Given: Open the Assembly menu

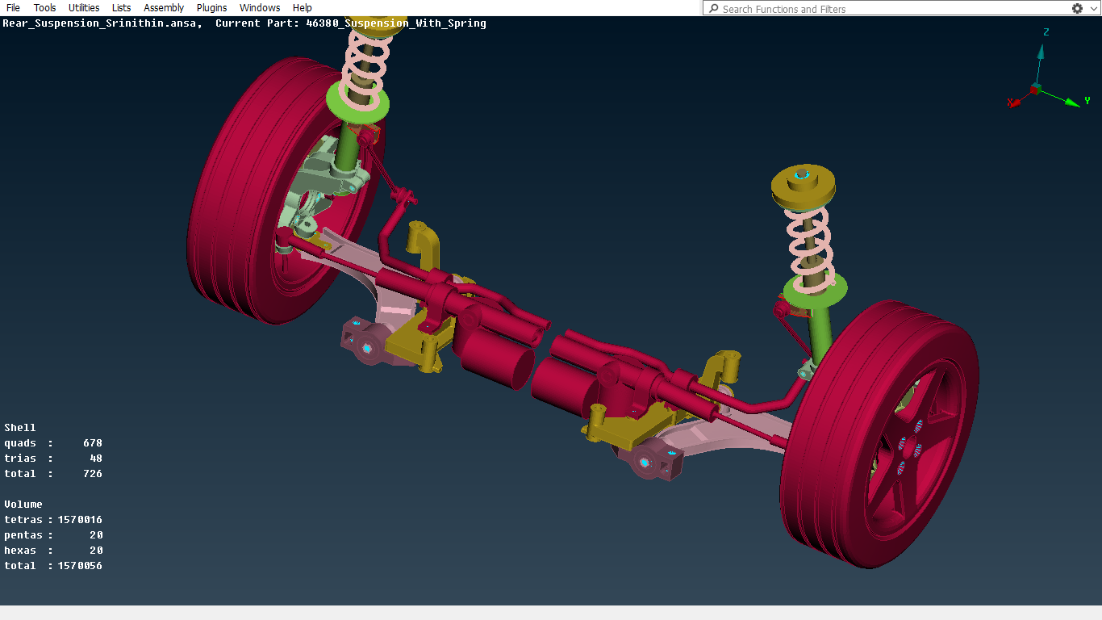Looking at the screenshot, I should pos(164,8).
